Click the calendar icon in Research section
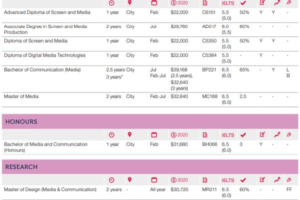Viewport: 300px width, 200px height. tap(154, 179)
